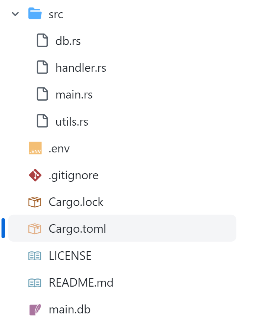Open the .gitignore file

tap(73, 175)
